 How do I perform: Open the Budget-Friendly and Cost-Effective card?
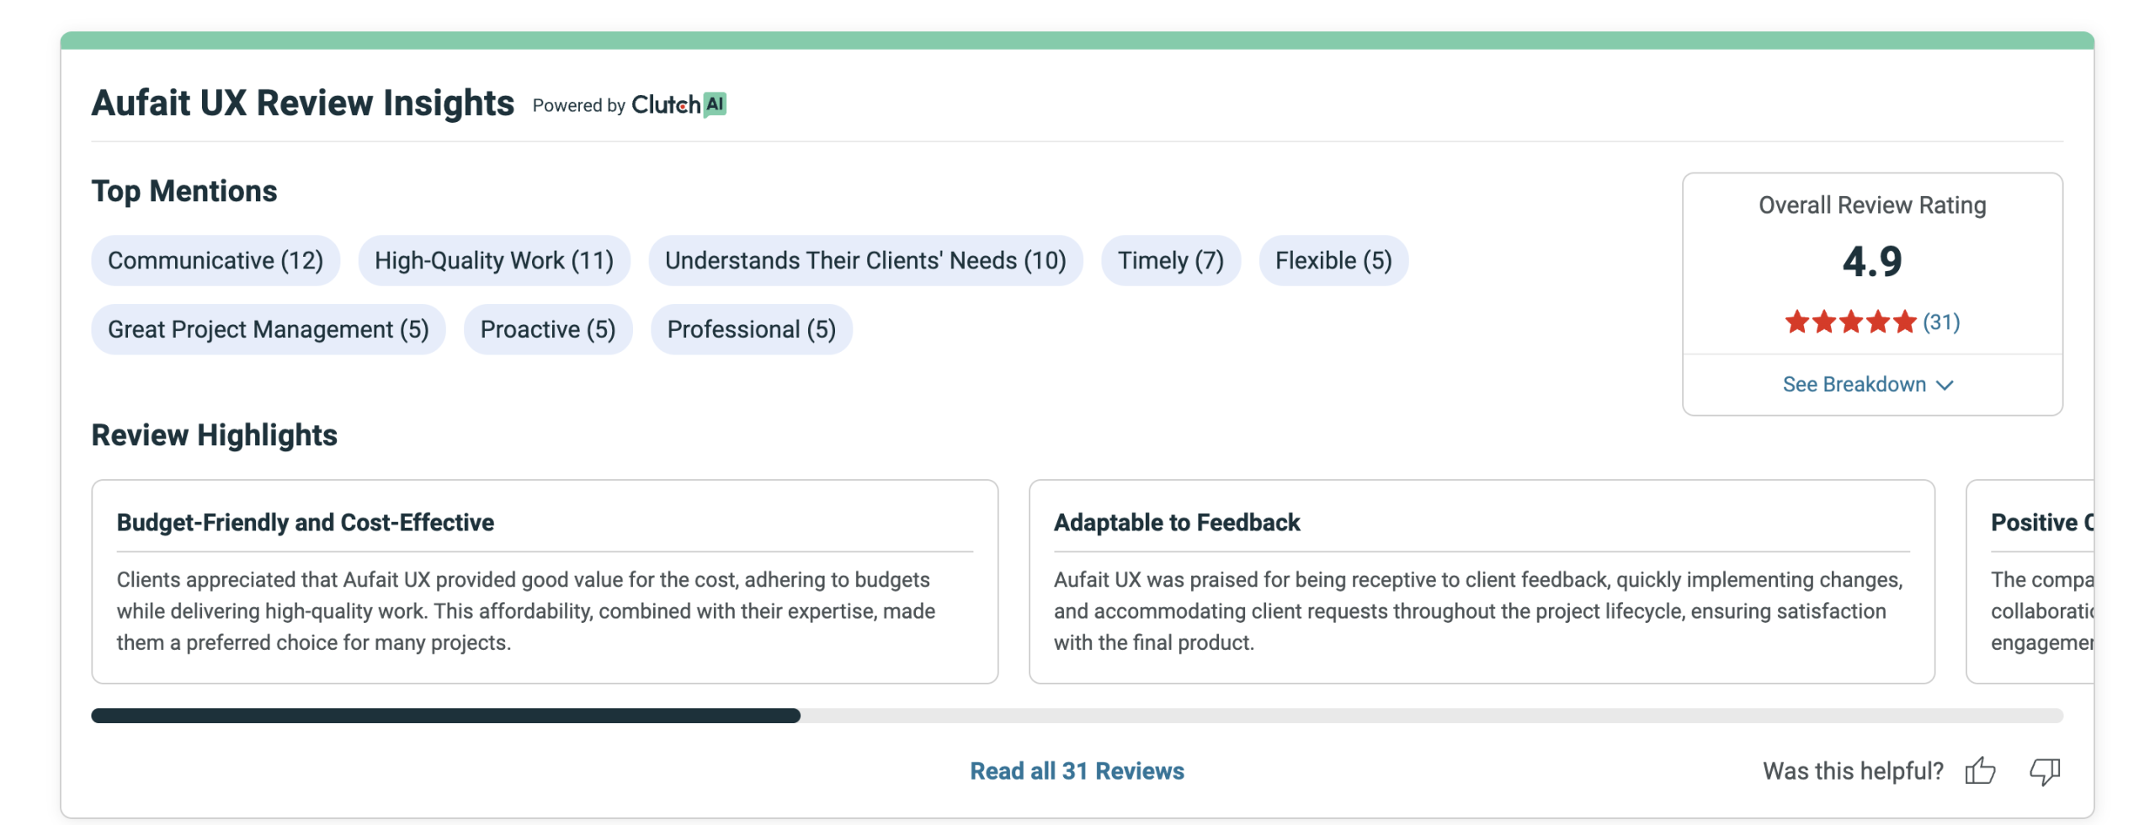coord(545,581)
